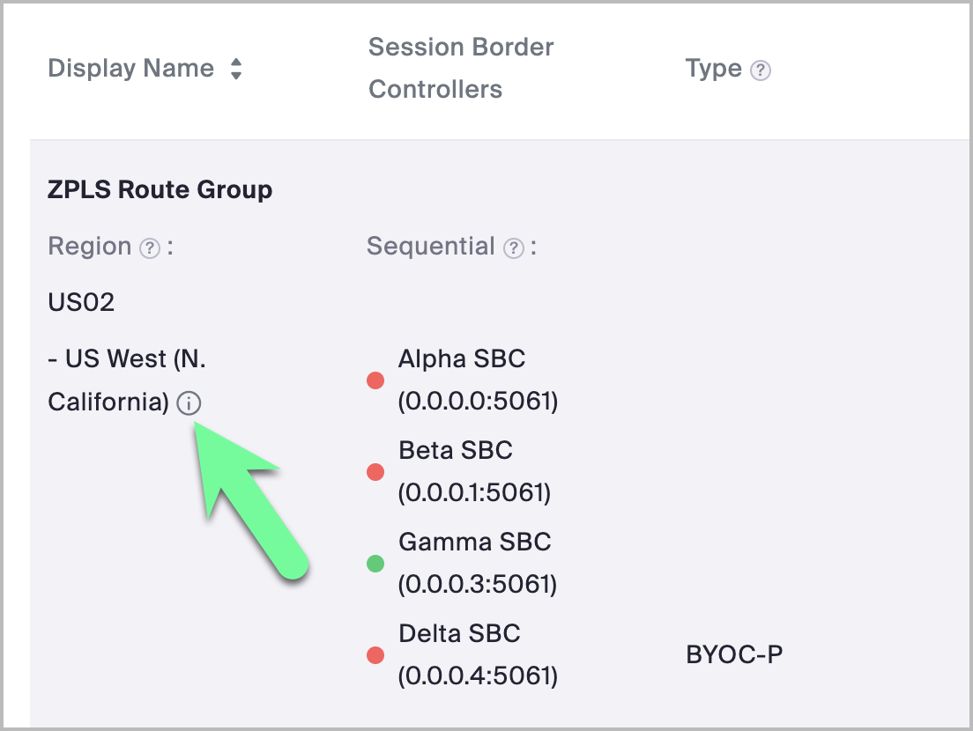
Task: Click red status dot for Alpha SBC
Action: [x=375, y=380]
